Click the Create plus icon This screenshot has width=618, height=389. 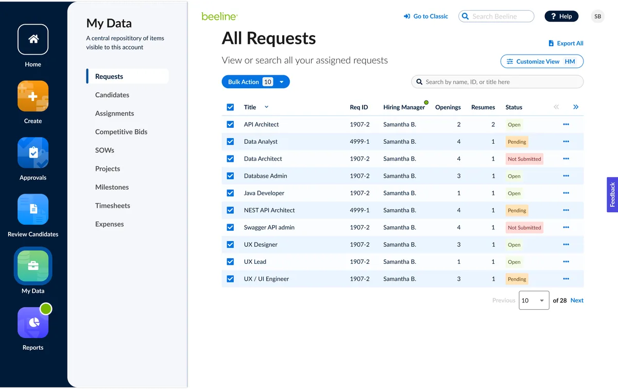point(33,96)
